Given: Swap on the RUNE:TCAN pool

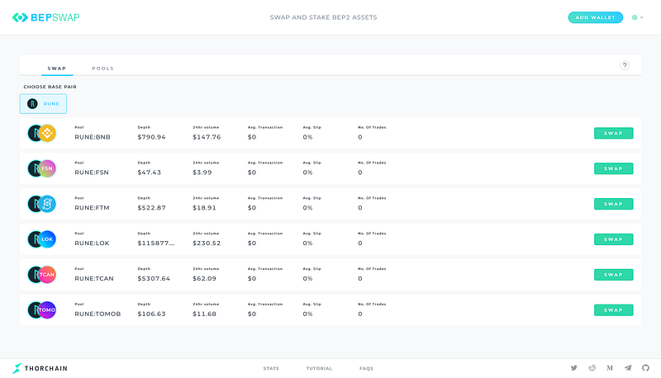Looking at the screenshot, I should tap(613, 275).
